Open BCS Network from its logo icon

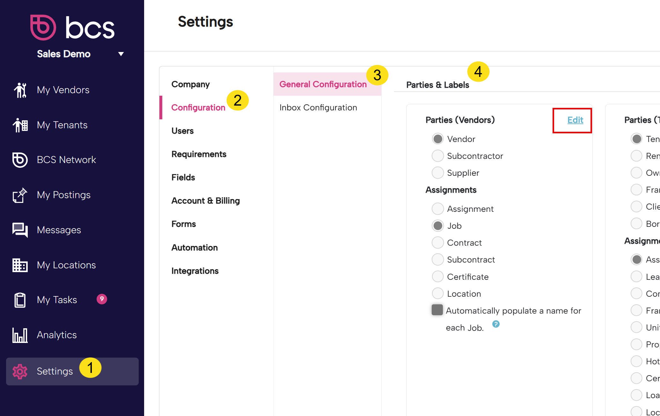(20, 160)
